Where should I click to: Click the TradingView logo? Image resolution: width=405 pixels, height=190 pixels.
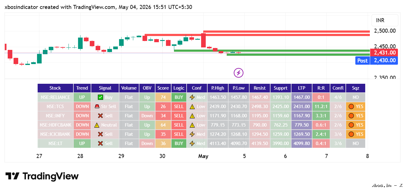[x=42, y=176]
